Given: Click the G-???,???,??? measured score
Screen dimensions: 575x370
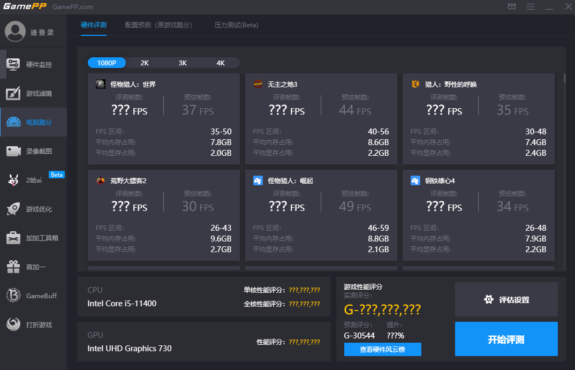Looking at the screenshot, I should [x=382, y=310].
